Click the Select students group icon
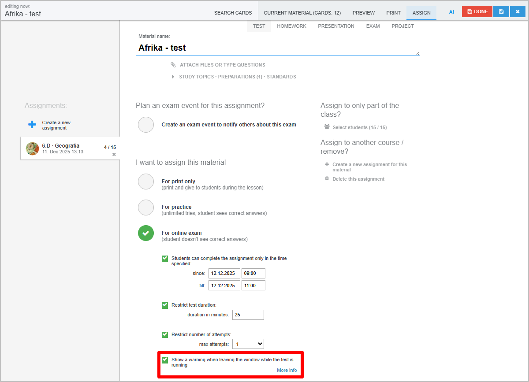 [x=327, y=127]
